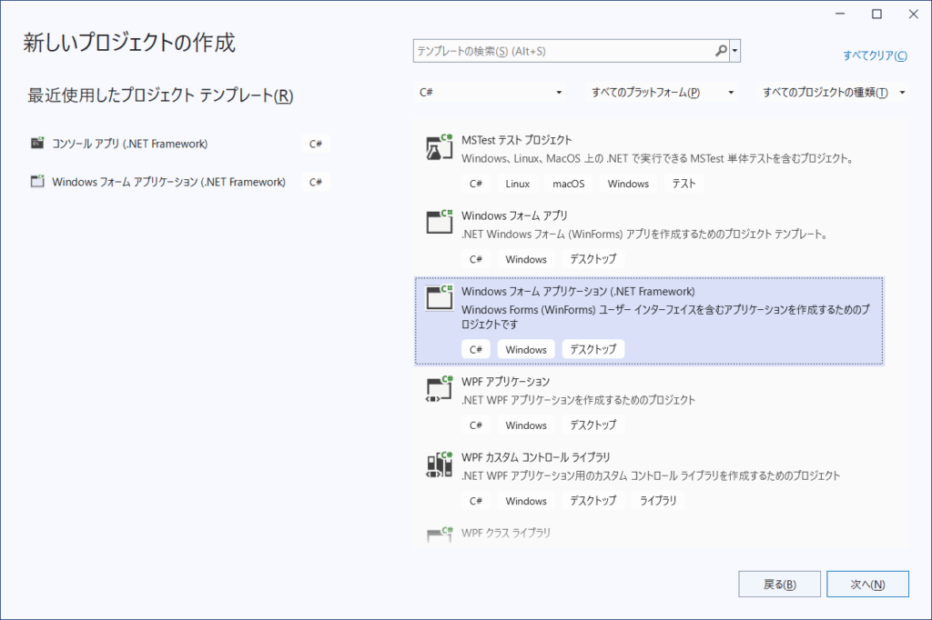932x620 pixels.
Task: Minimize the 新しいプロジェクトの作成 window
Action: click(840, 14)
